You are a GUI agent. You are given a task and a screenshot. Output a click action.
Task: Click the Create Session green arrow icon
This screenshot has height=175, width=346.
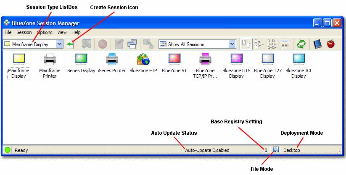(70, 44)
